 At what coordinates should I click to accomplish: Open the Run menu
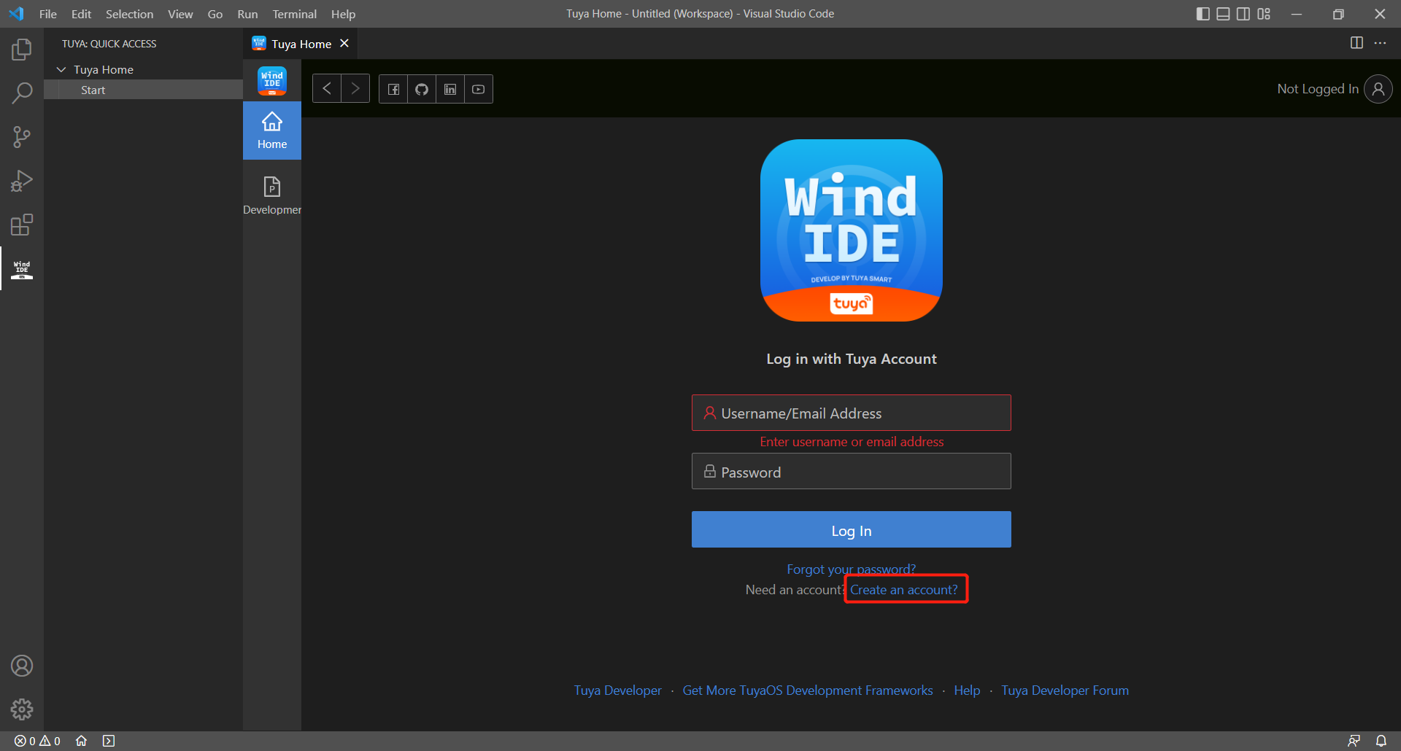point(247,14)
